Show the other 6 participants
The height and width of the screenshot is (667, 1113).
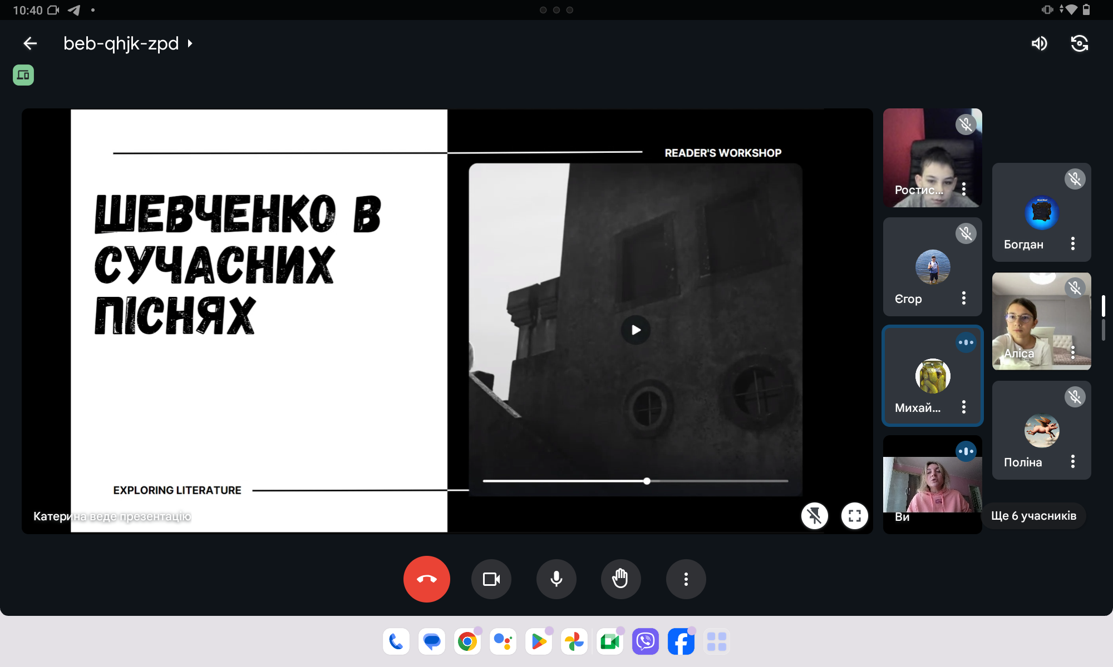1033,516
